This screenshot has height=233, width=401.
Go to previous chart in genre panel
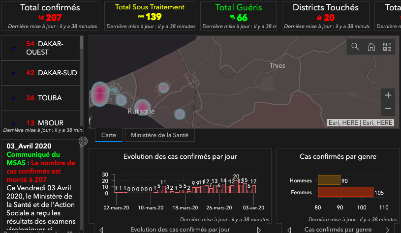point(289,230)
